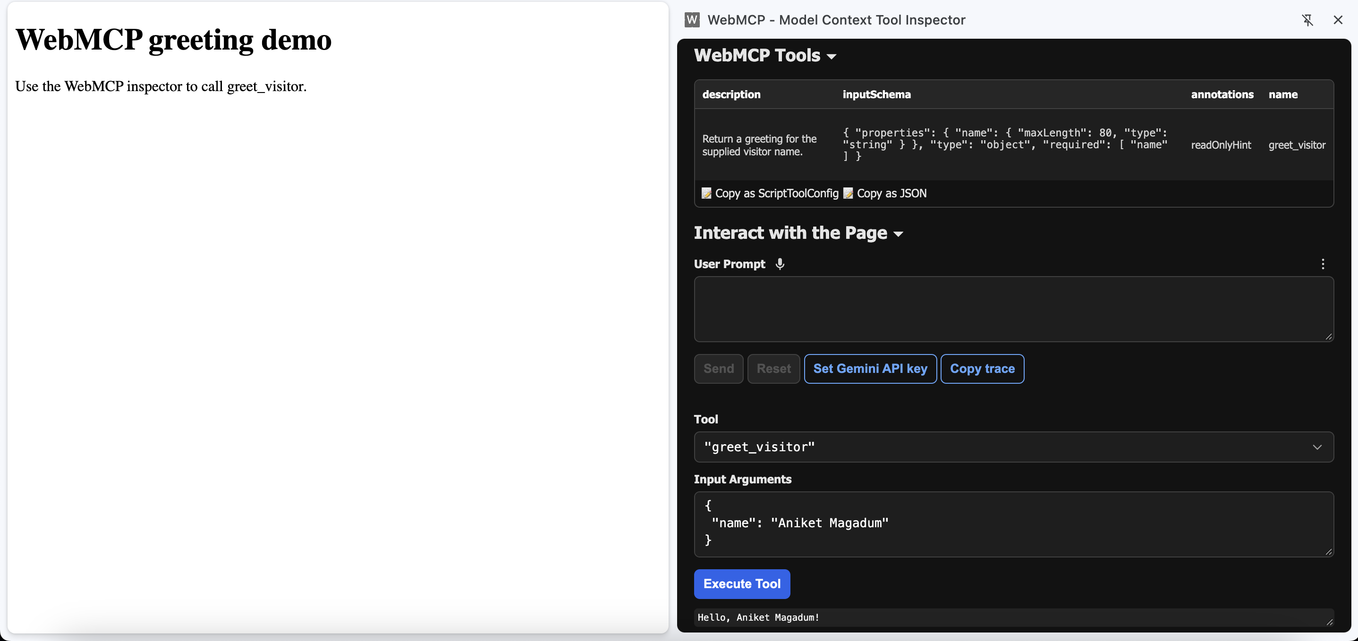Click the Send button

coord(719,369)
